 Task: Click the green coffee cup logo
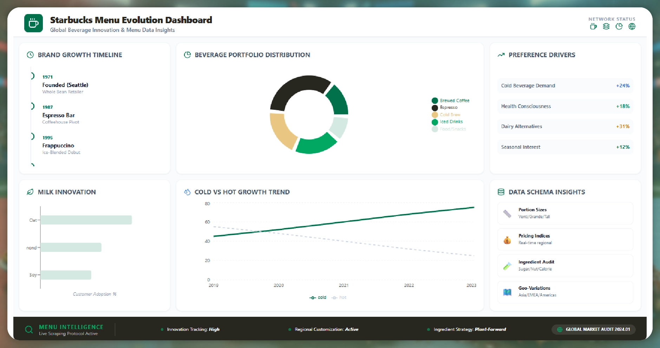pyautogui.click(x=33, y=23)
